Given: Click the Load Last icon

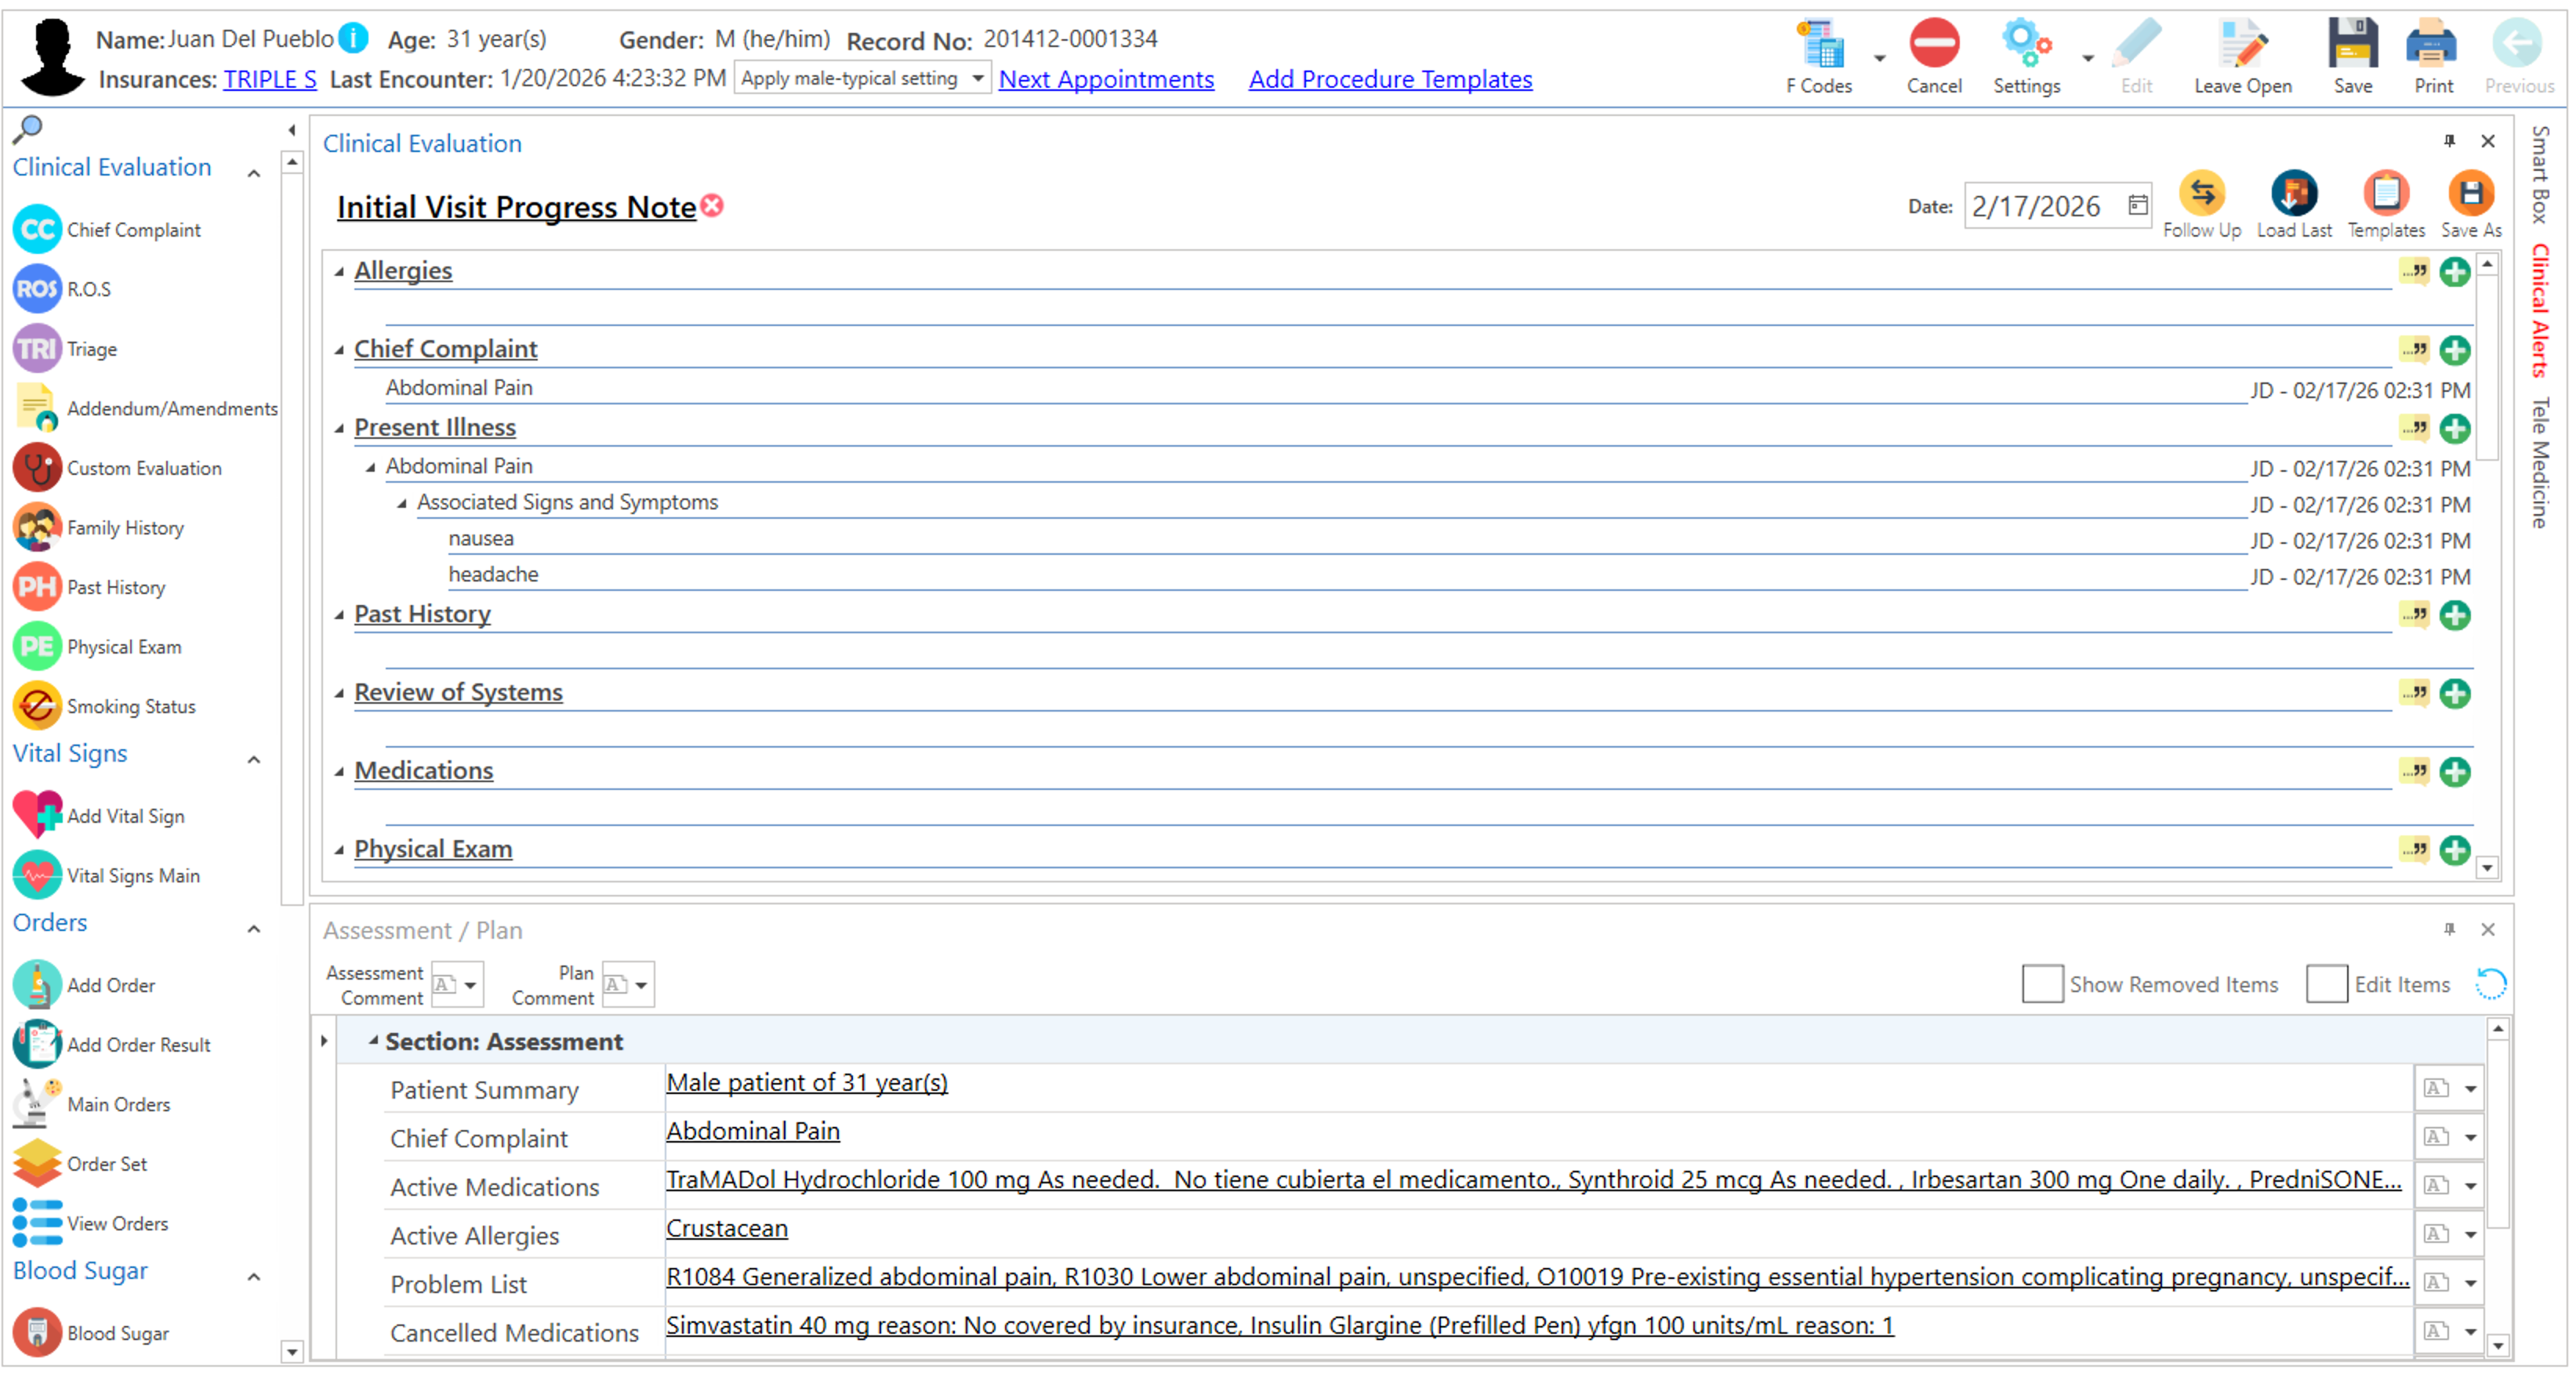Looking at the screenshot, I should tap(2293, 194).
